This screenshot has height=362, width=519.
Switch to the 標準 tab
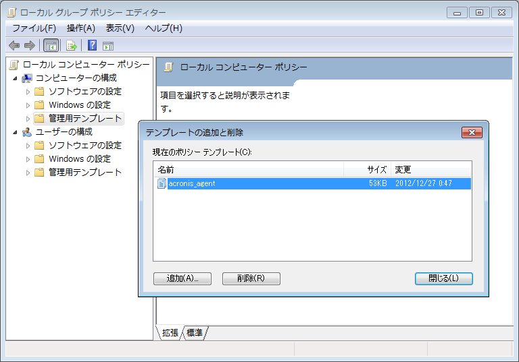click(x=195, y=333)
